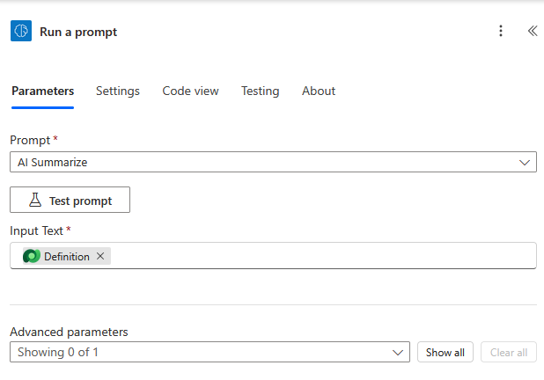Select the Definition dynamic content token

(67, 256)
